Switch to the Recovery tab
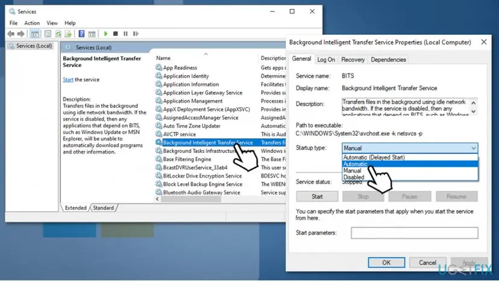The height and width of the screenshot is (281, 499). pyautogui.click(x=353, y=60)
